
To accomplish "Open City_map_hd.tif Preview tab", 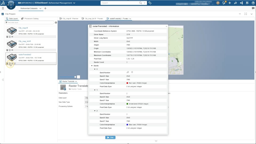I will coord(92,19).
